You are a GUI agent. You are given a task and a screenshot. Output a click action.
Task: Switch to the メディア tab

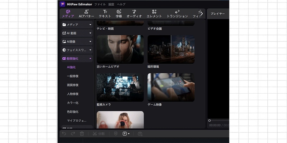(68, 14)
